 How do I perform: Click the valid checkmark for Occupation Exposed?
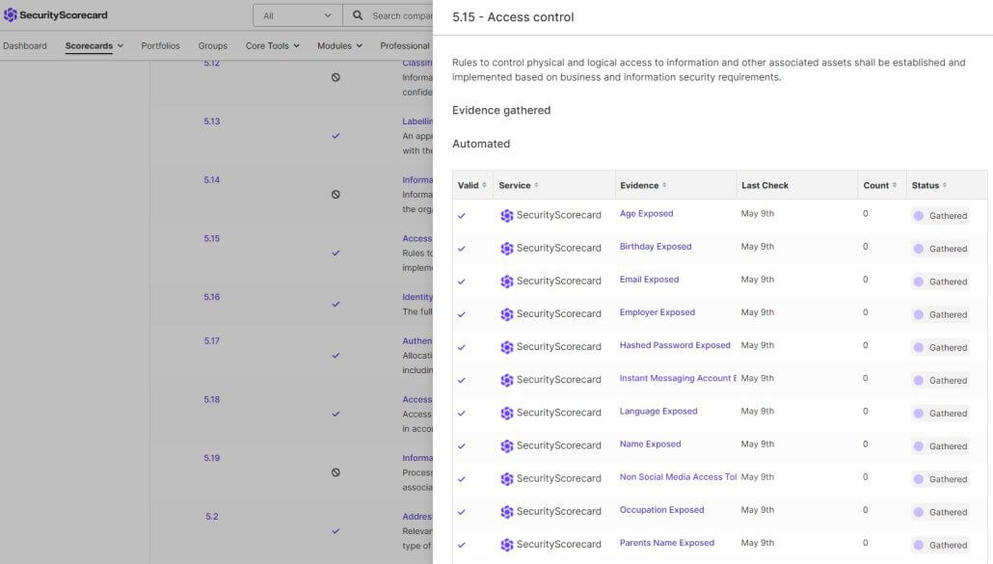462,512
